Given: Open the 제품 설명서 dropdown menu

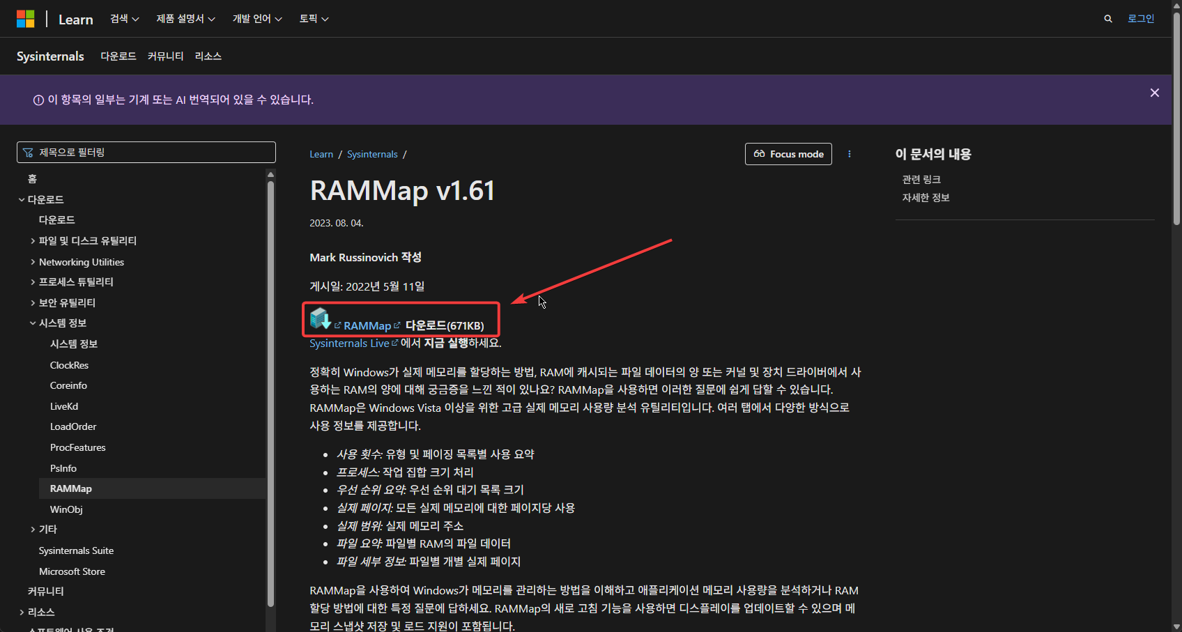Looking at the screenshot, I should coord(186,19).
